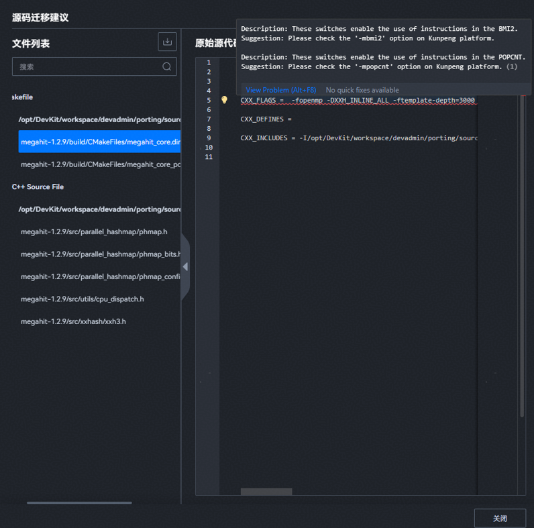534x528 pixels.
Task: Open xxh3.h from the file list
Action: click(x=73, y=321)
